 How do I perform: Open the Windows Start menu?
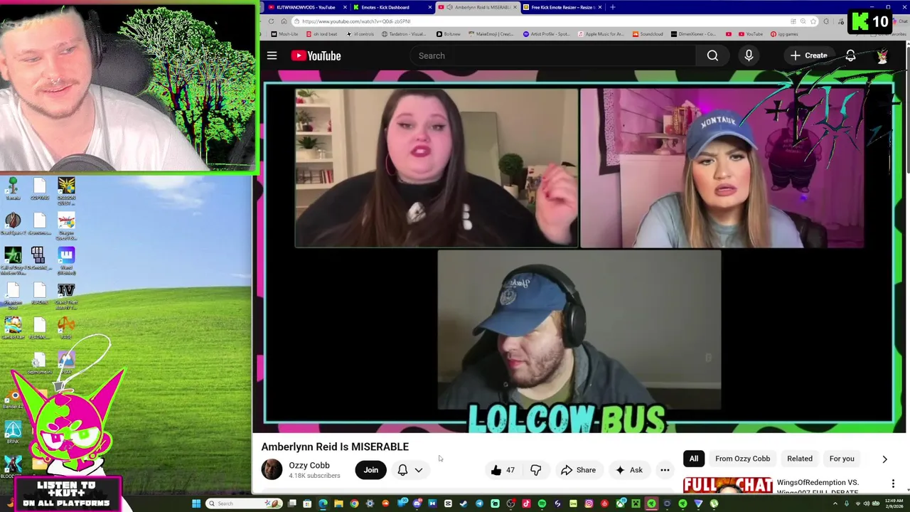point(196,503)
